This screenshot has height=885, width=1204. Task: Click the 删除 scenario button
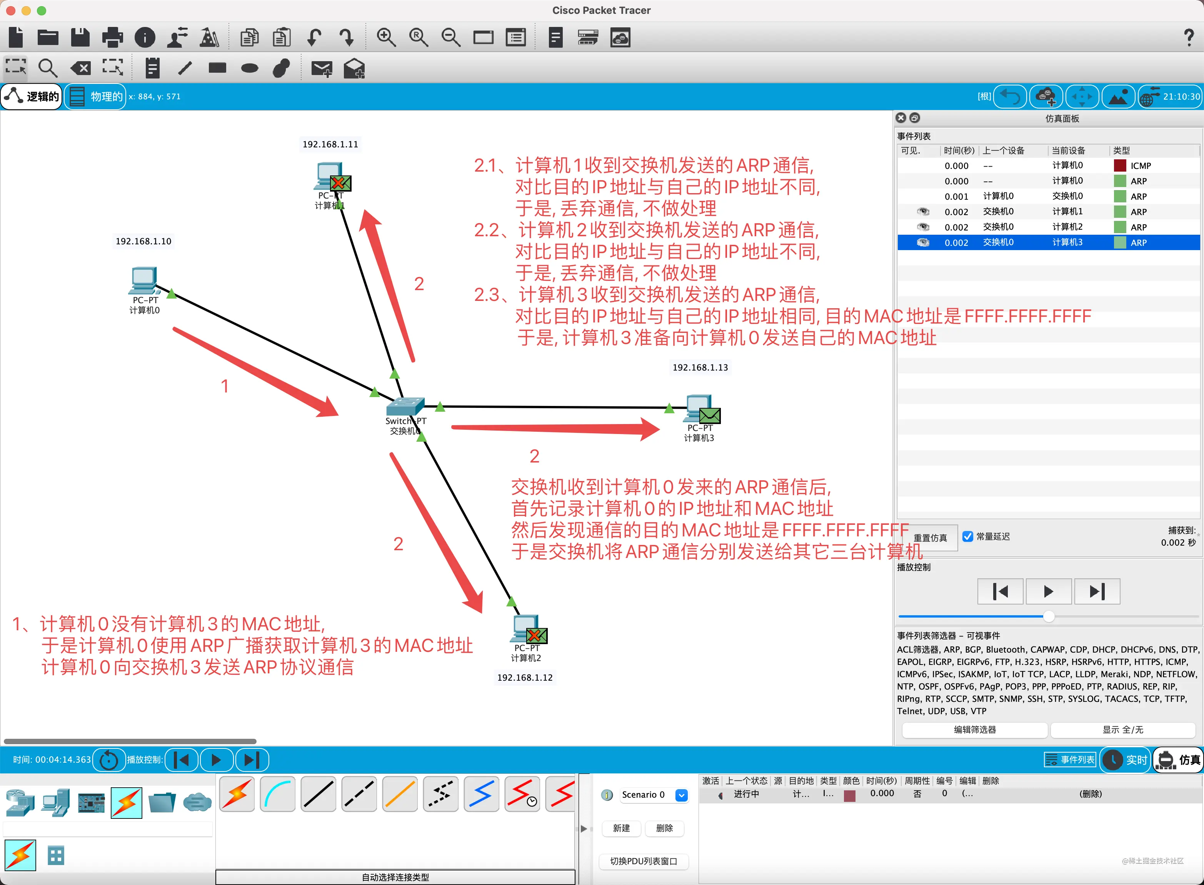point(664,828)
